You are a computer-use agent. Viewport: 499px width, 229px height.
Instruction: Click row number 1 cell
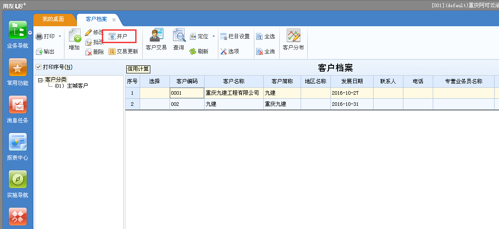[132, 93]
